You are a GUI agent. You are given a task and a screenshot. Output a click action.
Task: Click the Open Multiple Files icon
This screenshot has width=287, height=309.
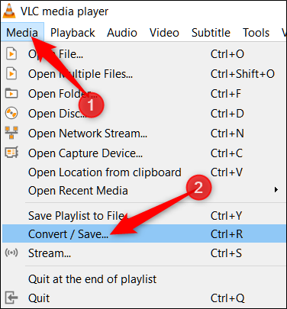(11, 74)
